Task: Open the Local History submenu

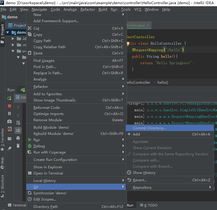Action: pos(77,180)
